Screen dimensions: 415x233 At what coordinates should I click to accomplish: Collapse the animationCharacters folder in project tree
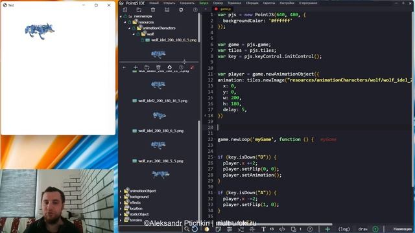(130, 28)
